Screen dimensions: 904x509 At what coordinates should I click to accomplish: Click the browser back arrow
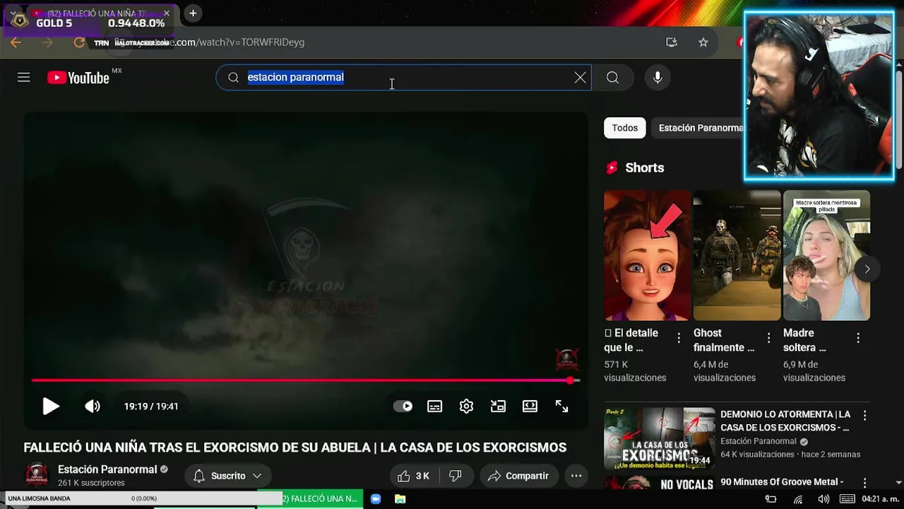(x=16, y=42)
